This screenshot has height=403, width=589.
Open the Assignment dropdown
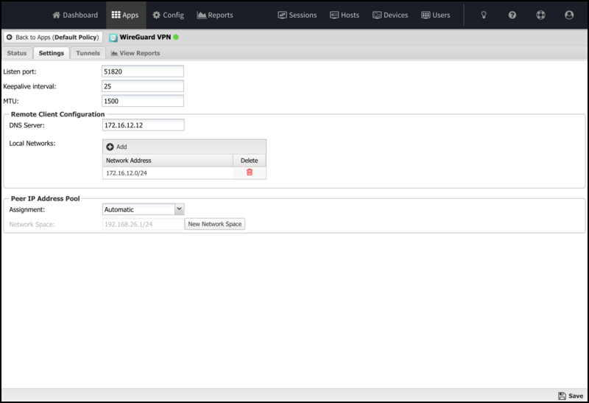(x=180, y=209)
